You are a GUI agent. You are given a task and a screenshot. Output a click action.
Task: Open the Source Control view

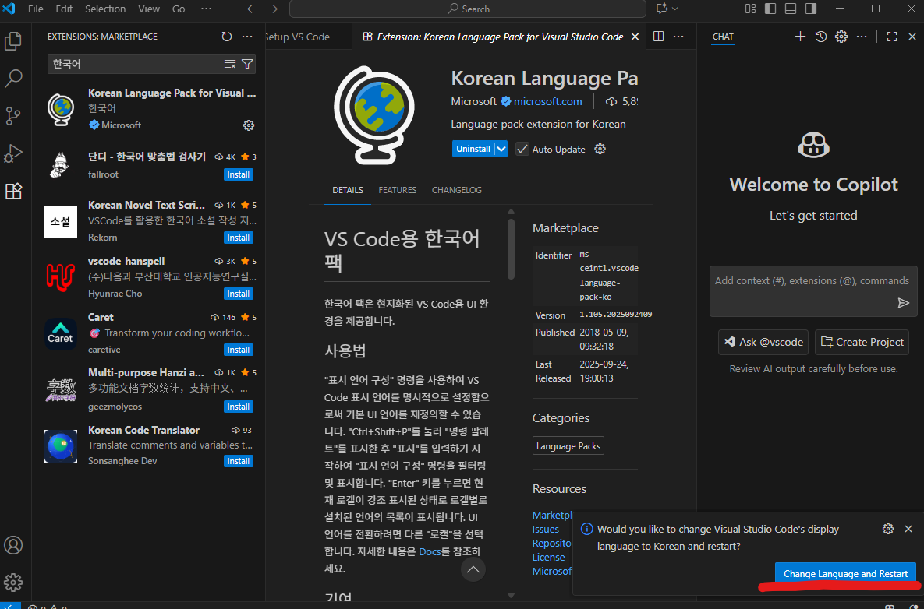point(13,116)
